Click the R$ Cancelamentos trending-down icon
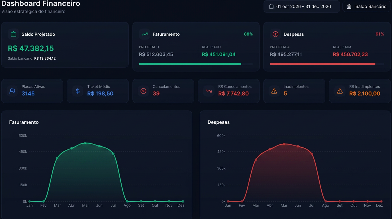The image size is (392, 219). (209, 91)
